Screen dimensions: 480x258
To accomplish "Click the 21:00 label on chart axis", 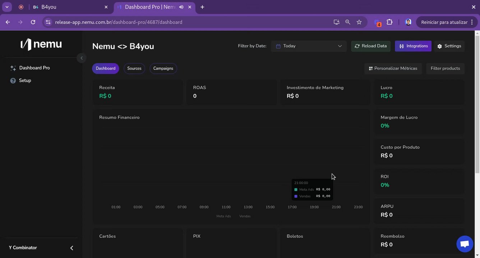I will pos(336,207).
